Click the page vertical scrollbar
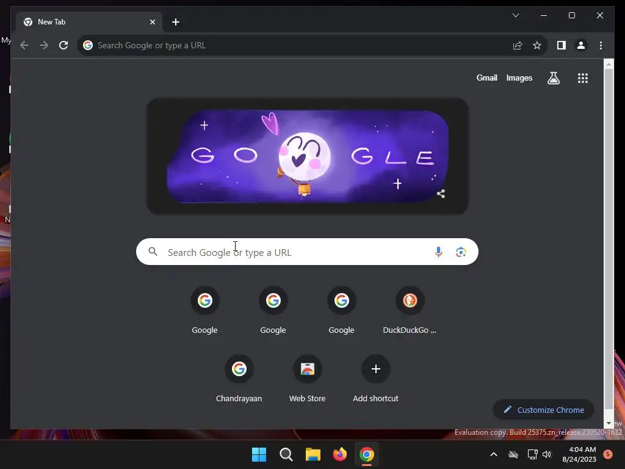Image resolution: width=625 pixels, height=469 pixels. click(x=609, y=239)
